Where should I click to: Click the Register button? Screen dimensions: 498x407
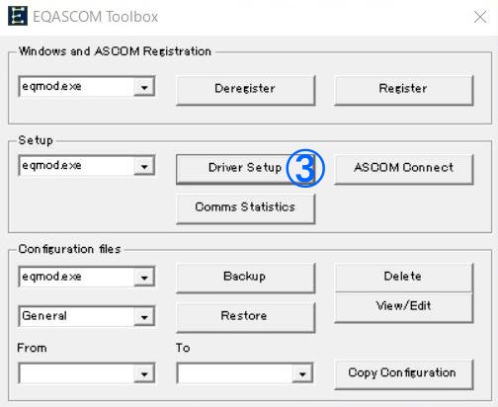[x=403, y=90]
